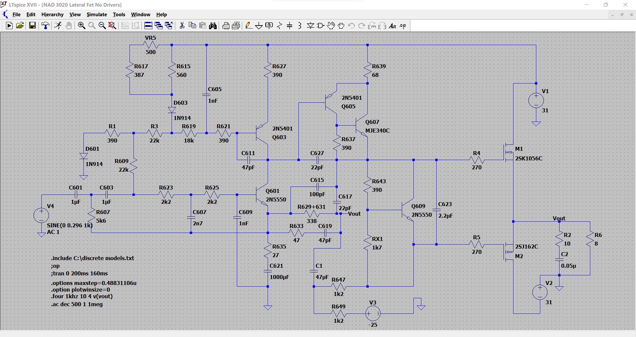Image resolution: width=636 pixels, height=337 pixels.
Task: Select the D603 diode label
Action: 181,103
